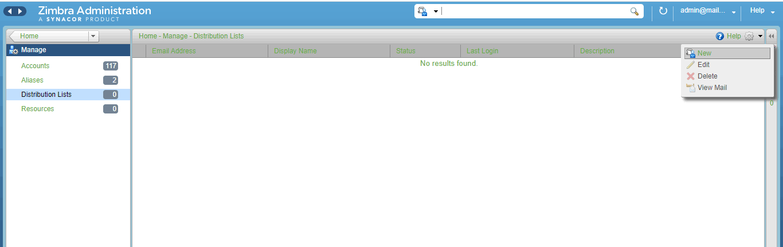Sort by Description column header
This screenshot has width=783, height=247.
628,51
